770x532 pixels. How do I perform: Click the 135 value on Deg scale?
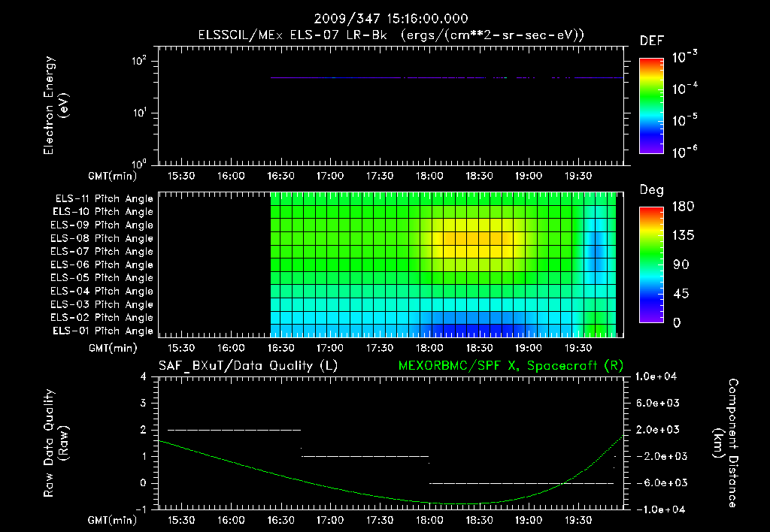tap(683, 236)
